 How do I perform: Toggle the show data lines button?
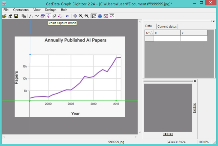112,16
